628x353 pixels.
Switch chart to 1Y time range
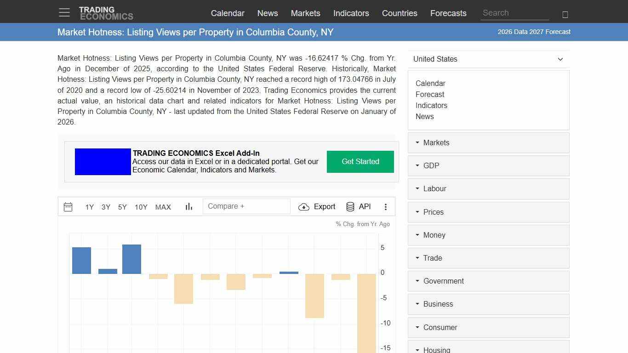tap(89, 207)
